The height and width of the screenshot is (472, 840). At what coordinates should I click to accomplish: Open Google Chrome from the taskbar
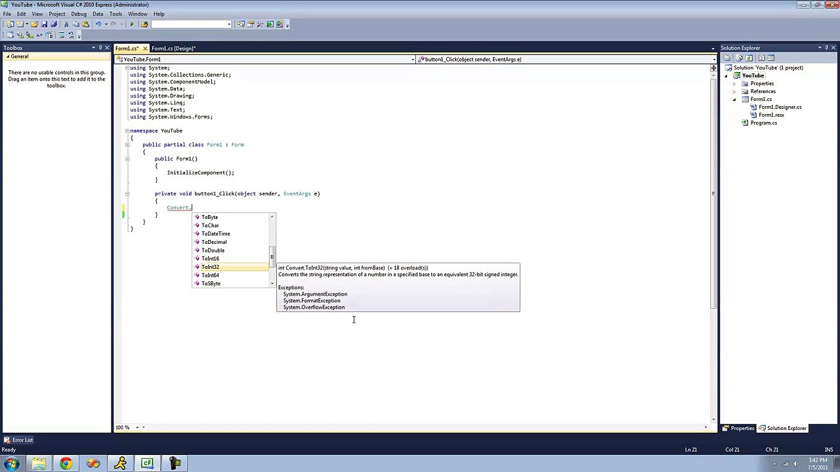[66, 464]
